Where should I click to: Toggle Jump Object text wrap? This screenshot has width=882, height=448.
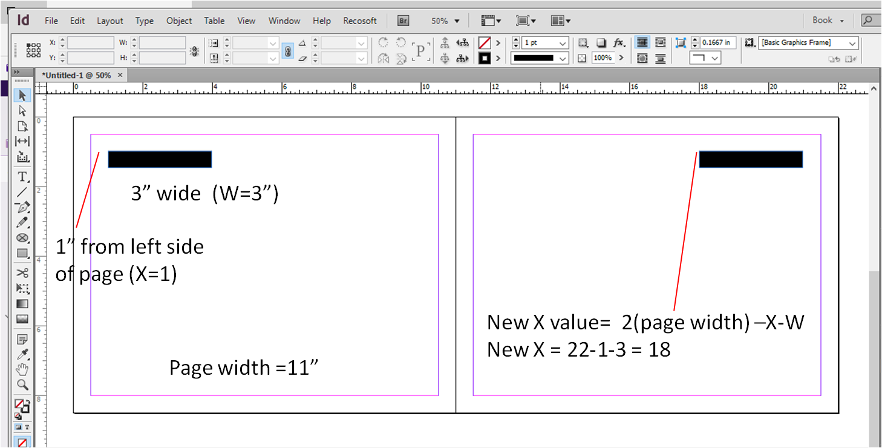(660, 59)
